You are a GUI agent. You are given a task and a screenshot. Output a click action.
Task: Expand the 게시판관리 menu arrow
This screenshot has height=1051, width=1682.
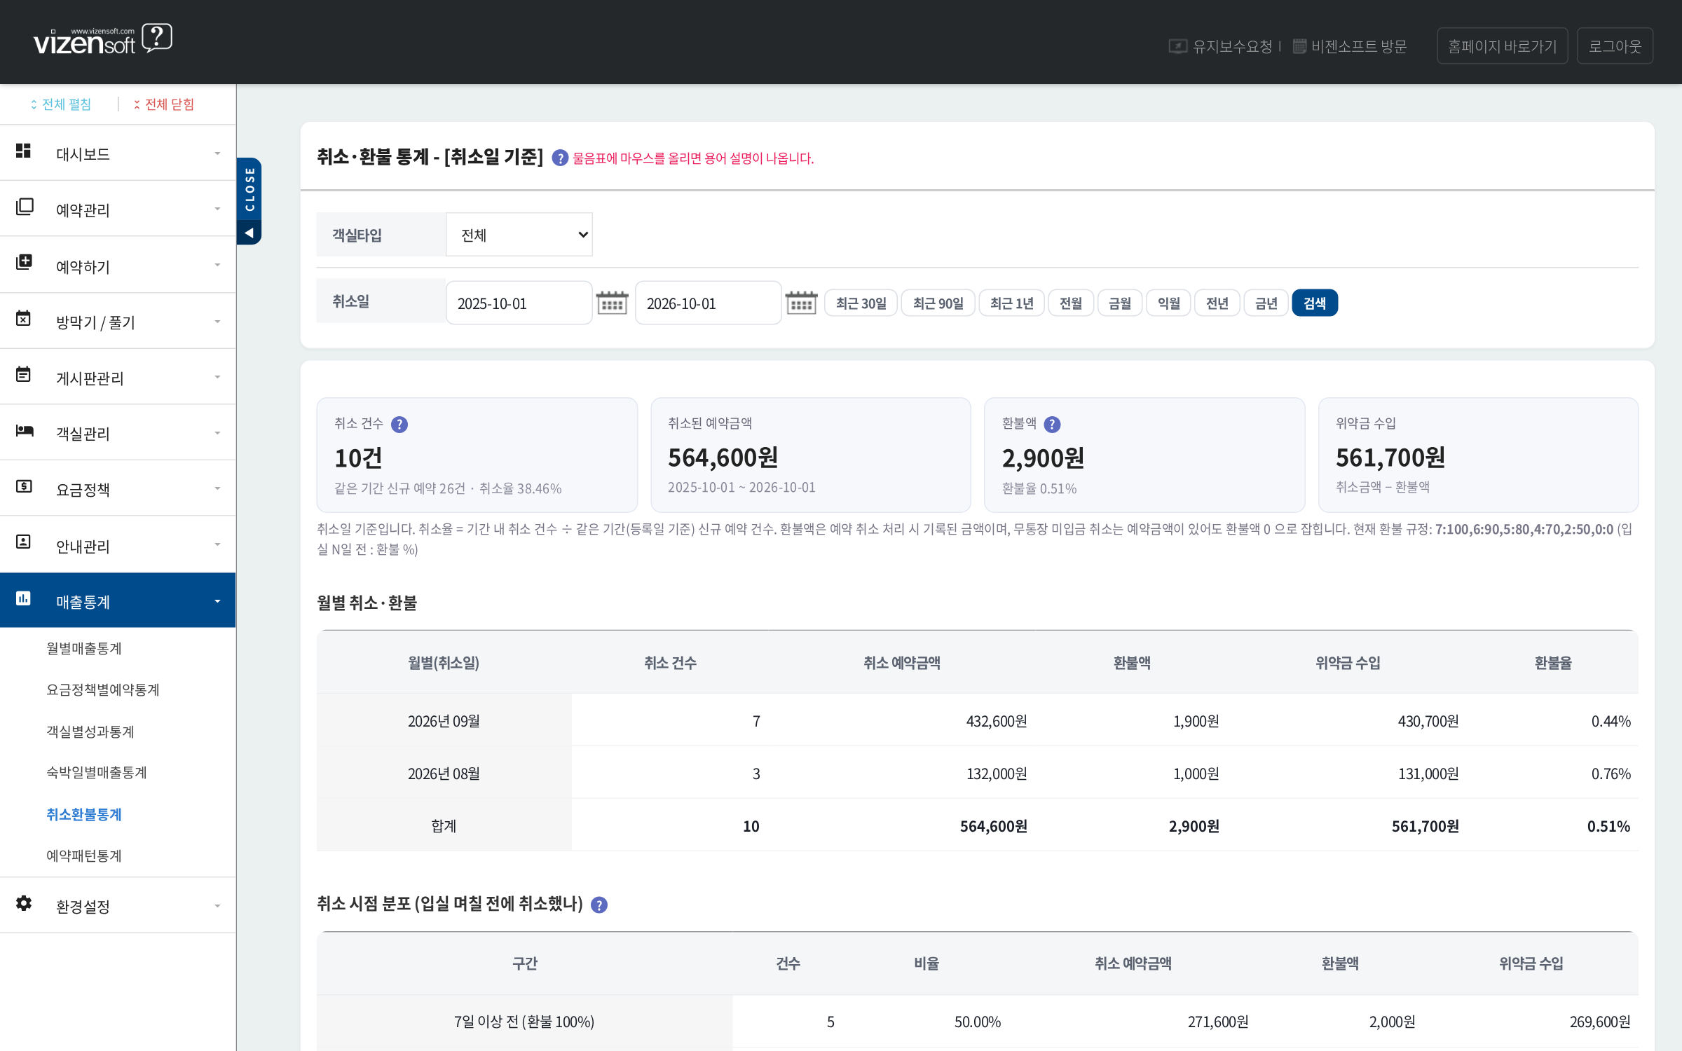tap(217, 377)
